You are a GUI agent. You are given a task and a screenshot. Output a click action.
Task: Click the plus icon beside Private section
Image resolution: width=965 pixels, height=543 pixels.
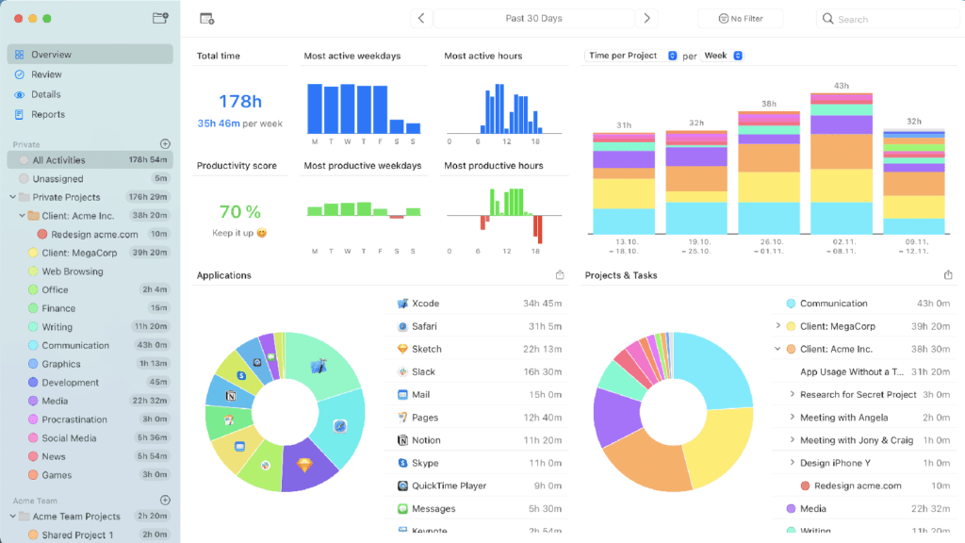[x=165, y=144]
